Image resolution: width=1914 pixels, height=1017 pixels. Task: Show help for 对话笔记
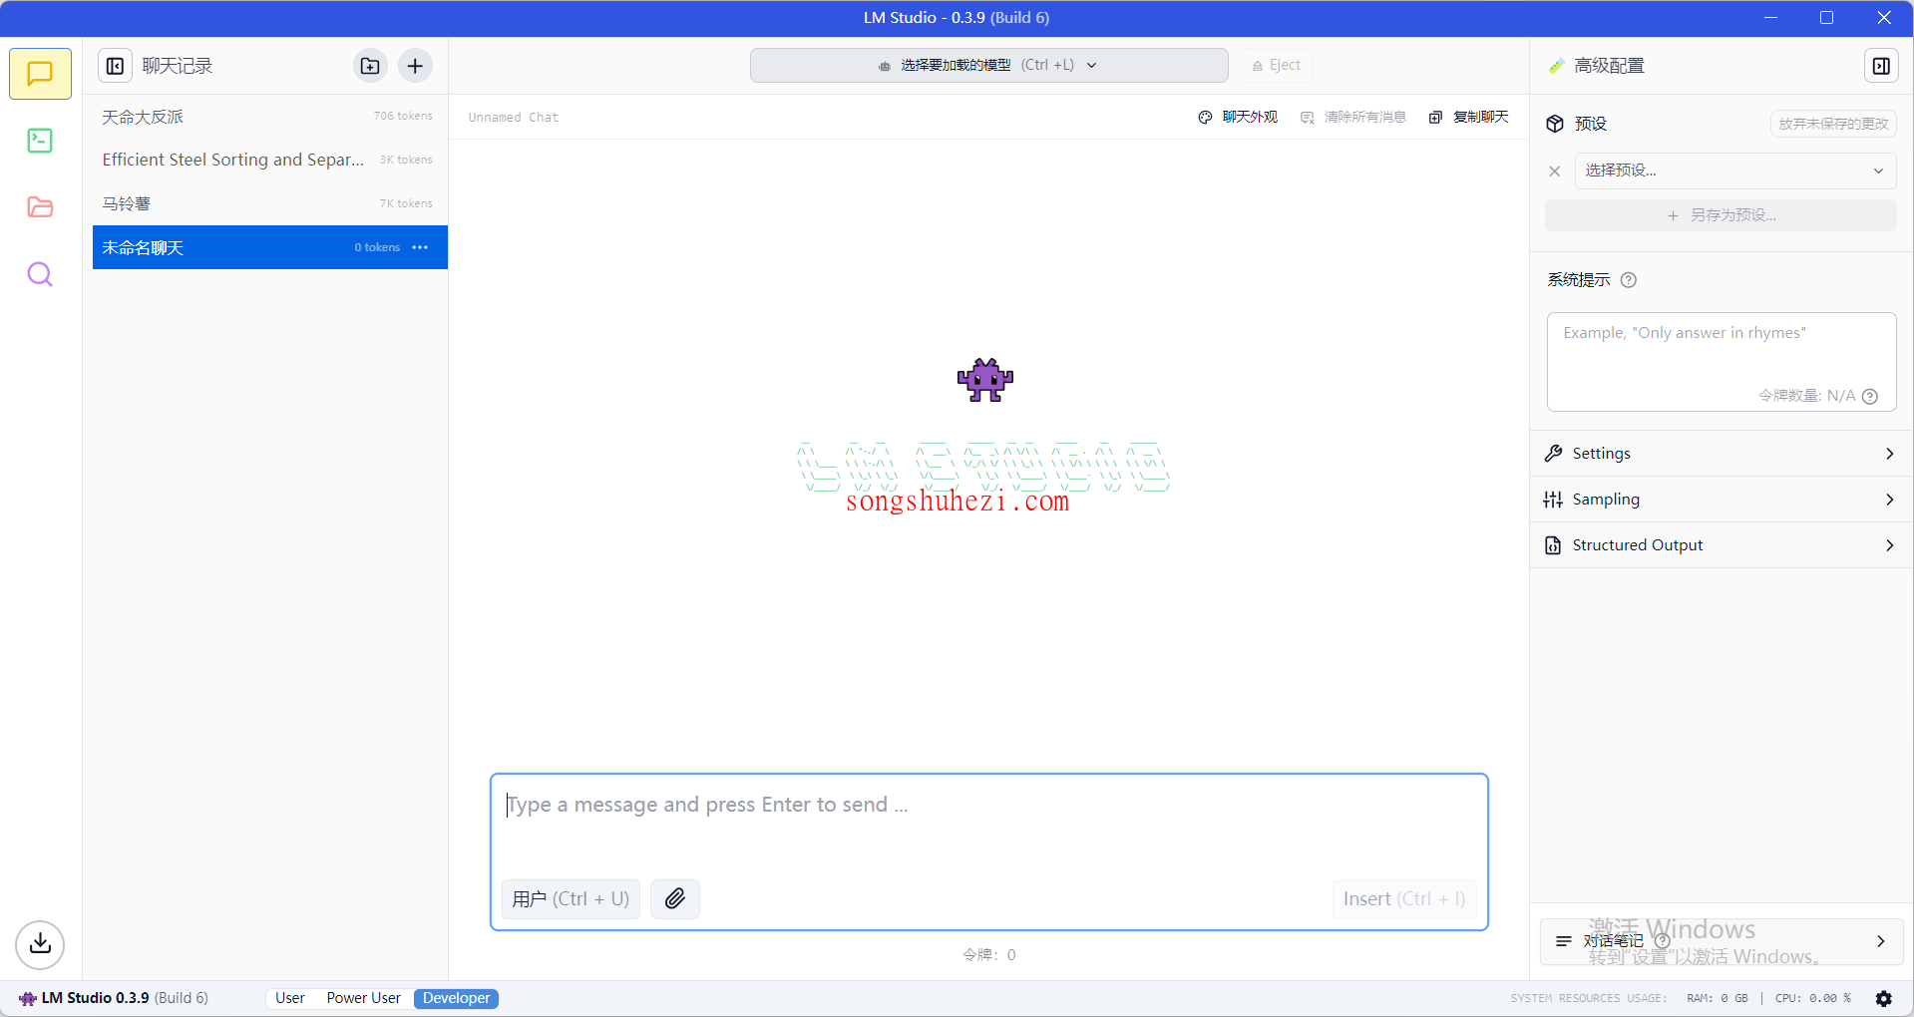coord(1662,940)
